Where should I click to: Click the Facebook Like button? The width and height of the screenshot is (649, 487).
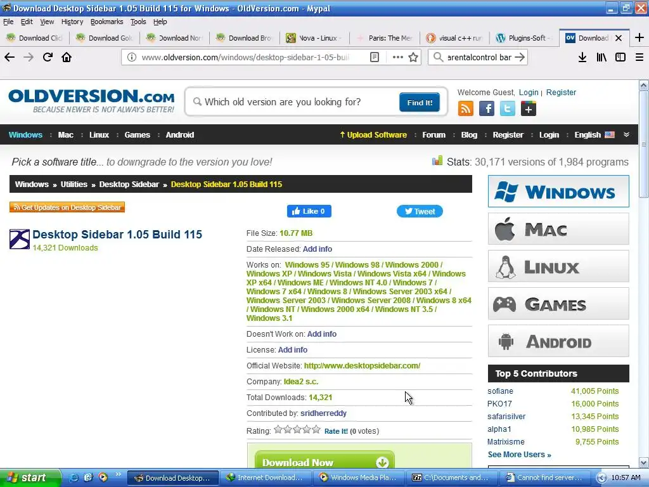pyautogui.click(x=309, y=211)
